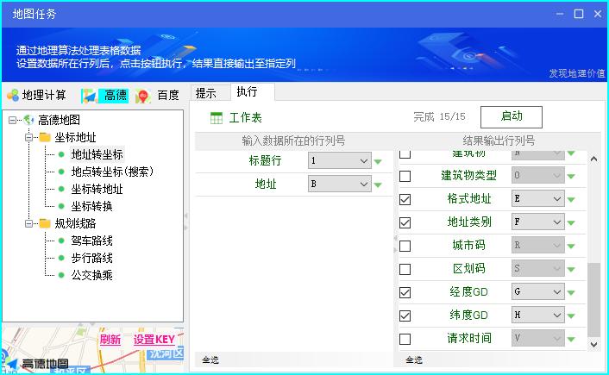Open the 地址 column dropdown
Screen dimensions: 609x375
(340, 184)
